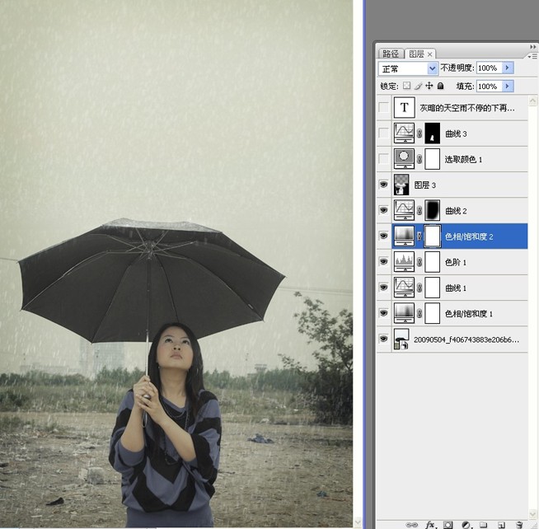Open the blend mode 正常 dropdown
Image resolution: width=539 pixels, height=529 pixels.
point(408,68)
